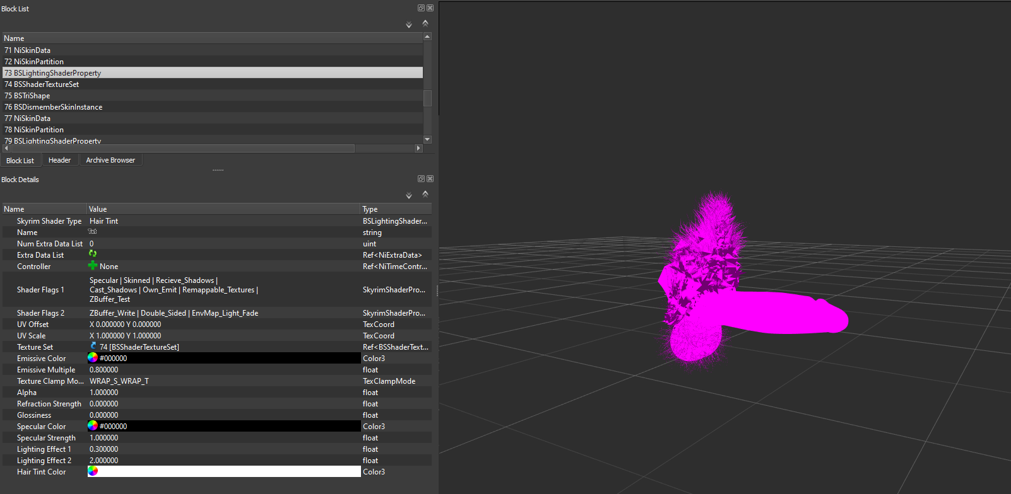1011x494 pixels.
Task: Select 71 NiSkinData block
Action: tap(213, 50)
